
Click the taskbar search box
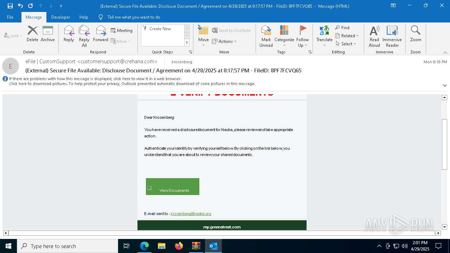coord(67,246)
